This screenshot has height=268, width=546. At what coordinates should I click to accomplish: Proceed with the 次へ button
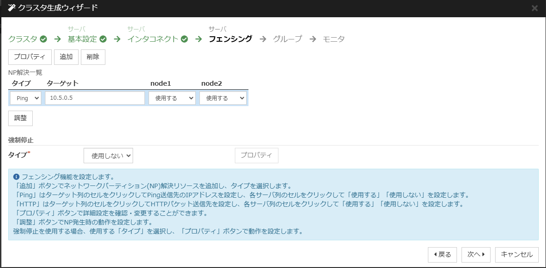coord(476,254)
